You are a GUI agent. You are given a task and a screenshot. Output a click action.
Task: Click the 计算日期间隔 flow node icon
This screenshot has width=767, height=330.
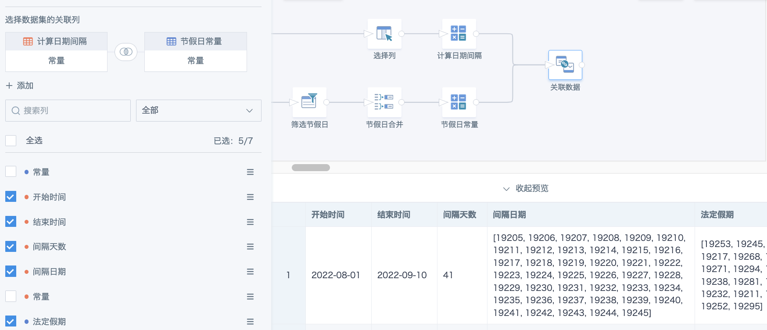459,34
